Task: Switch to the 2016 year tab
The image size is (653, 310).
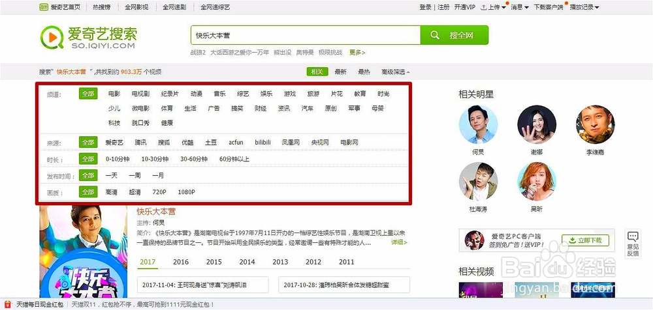Action: click(181, 262)
